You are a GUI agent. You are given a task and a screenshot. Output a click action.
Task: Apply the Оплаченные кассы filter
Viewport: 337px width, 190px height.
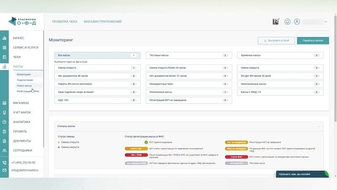coord(189,92)
